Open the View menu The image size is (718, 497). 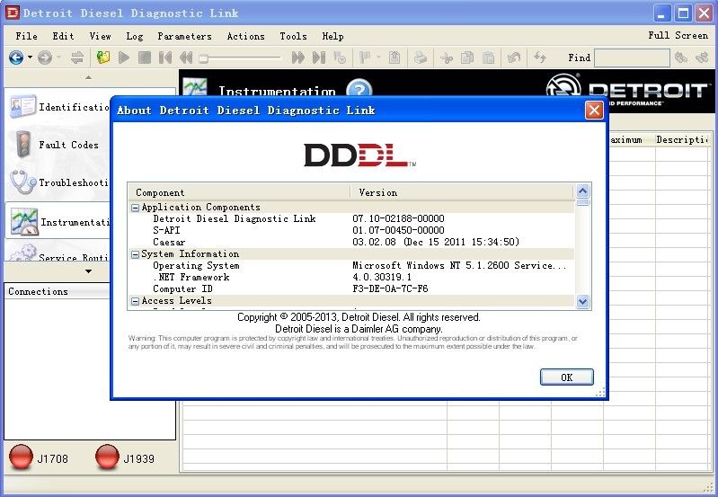point(100,36)
